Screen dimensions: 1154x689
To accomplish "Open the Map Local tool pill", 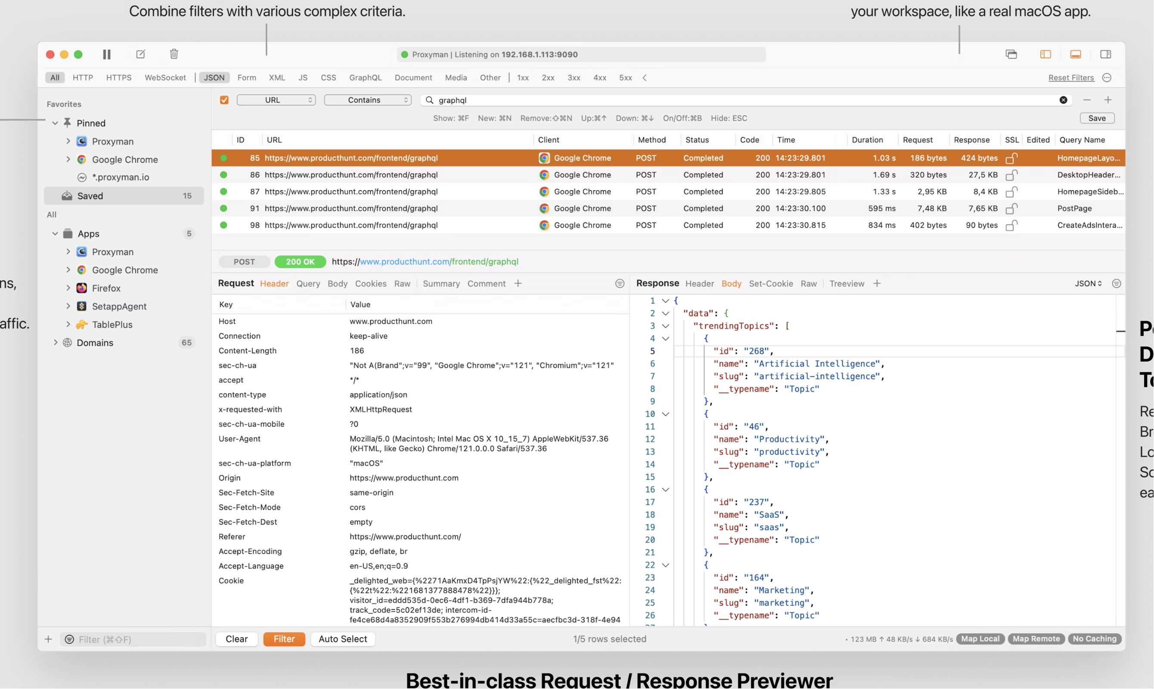I will [x=980, y=639].
